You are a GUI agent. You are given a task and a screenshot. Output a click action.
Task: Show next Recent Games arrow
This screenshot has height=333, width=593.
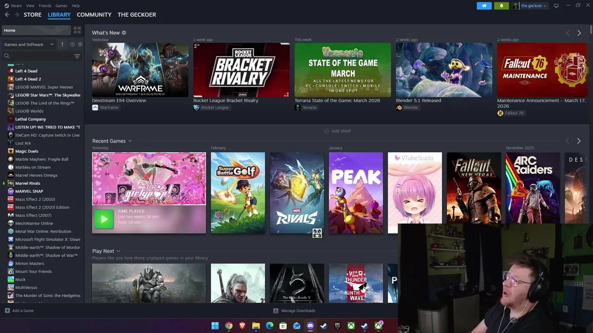tap(579, 141)
